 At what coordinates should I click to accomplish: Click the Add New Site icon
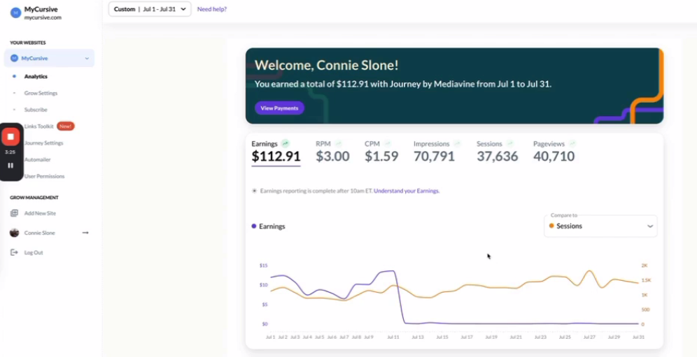pos(14,213)
